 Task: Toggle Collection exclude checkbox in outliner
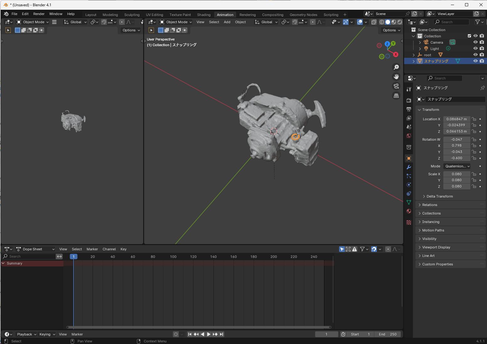tap(469, 36)
